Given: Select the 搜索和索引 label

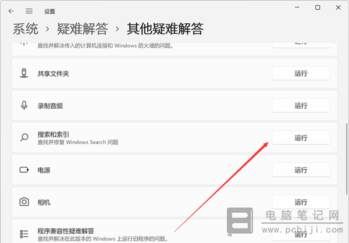Looking at the screenshot, I should 53,134.
